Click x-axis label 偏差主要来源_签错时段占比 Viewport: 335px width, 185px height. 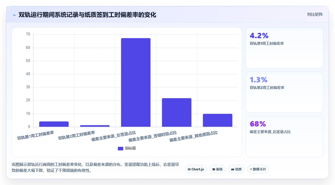point(153,136)
